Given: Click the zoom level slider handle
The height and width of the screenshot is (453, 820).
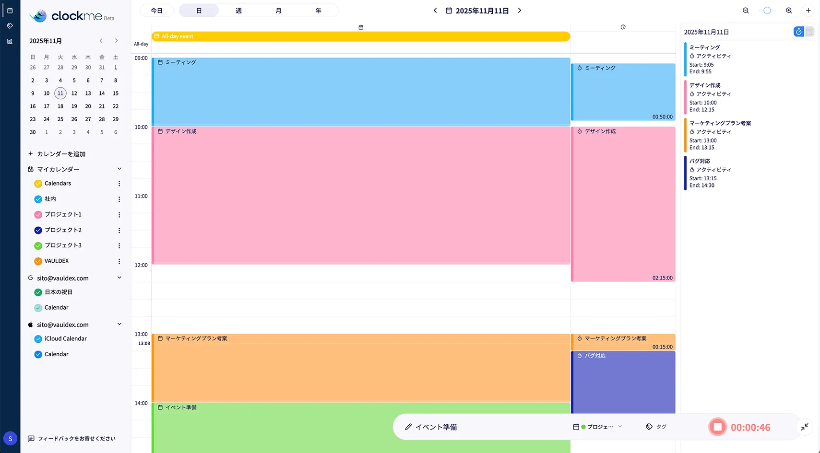Looking at the screenshot, I should [767, 11].
